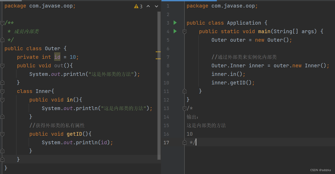Click line number 1 in right editor
This screenshot has width=335, height=174.
coord(168,6)
